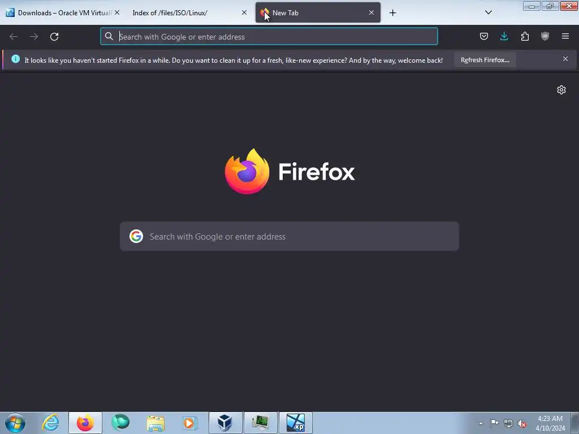Open Action Center flag icon

pyautogui.click(x=494, y=423)
